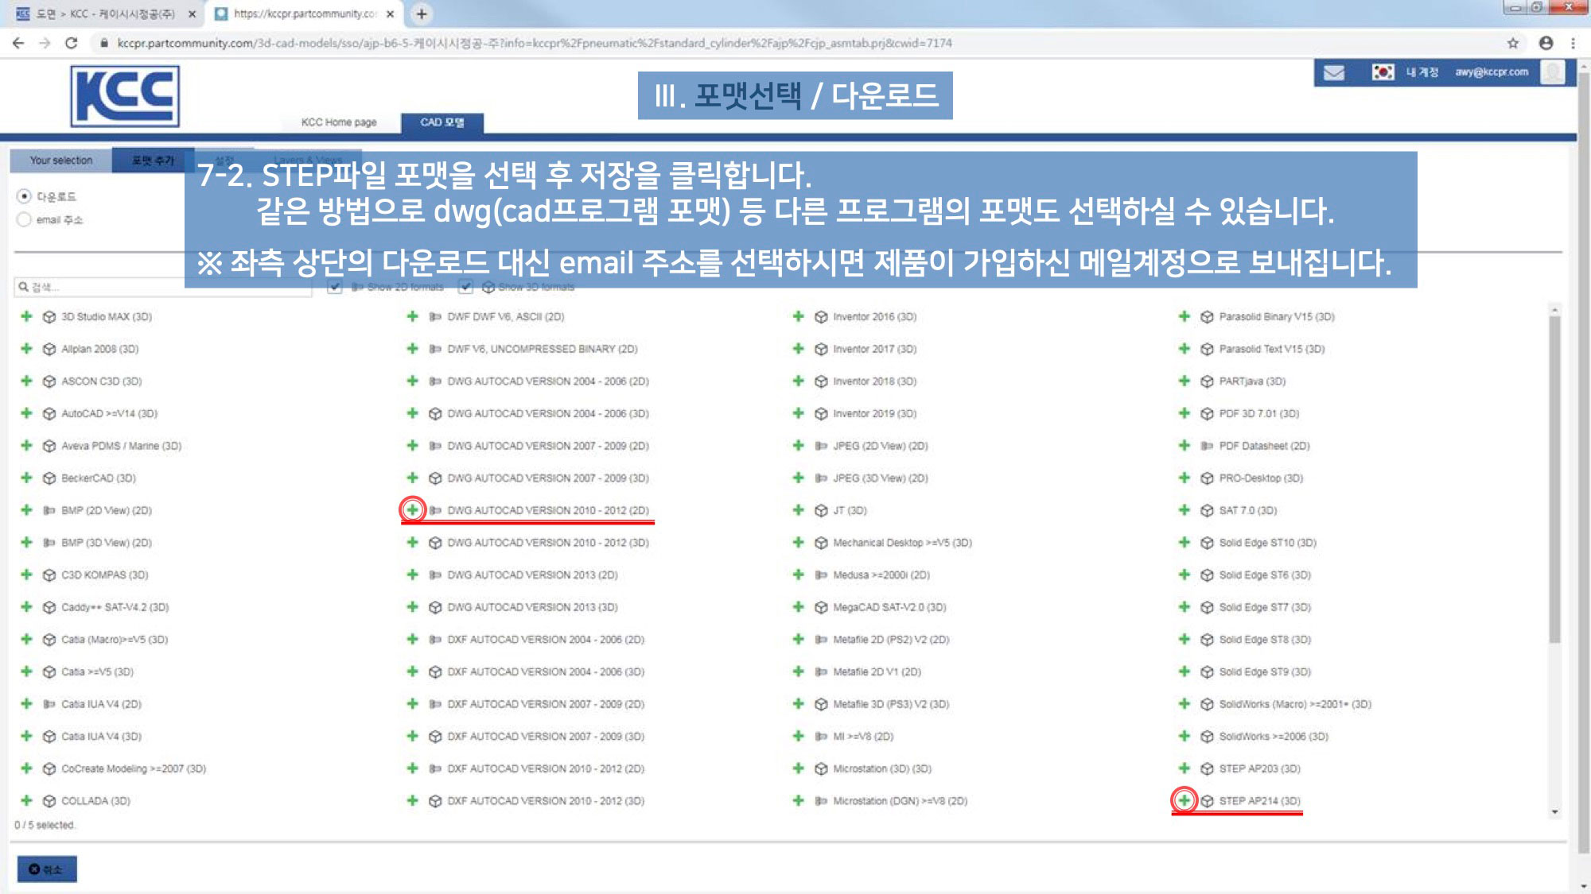This screenshot has height=894, width=1591.
Task: Click the KCC logo
Action: pyautogui.click(x=125, y=96)
